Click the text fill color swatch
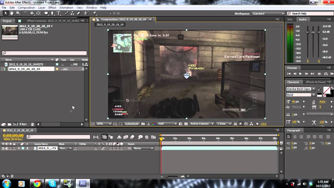This screenshot has height=188, width=334. 326,90
